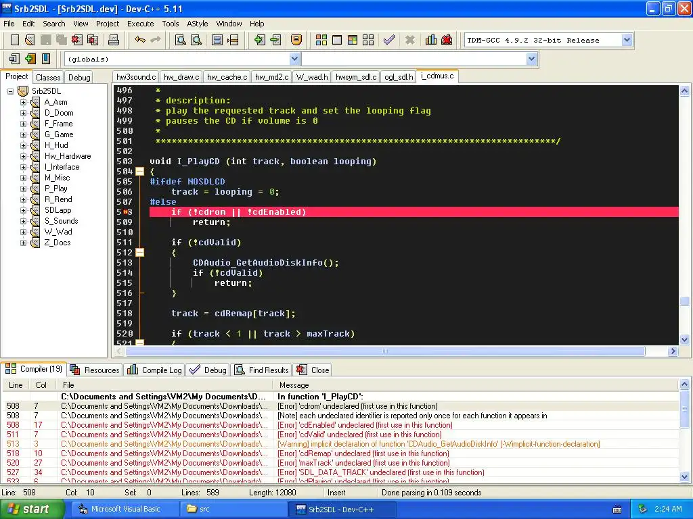This screenshot has height=519, width=693.
Task: Open the Find Results bottom tab
Action: pyautogui.click(x=261, y=370)
